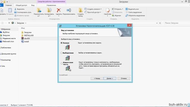Click the Поиск: Загрузки search field
Image resolution: width=190 pixels, height=107 pixels.
pyautogui.click(x=177, y=23)
